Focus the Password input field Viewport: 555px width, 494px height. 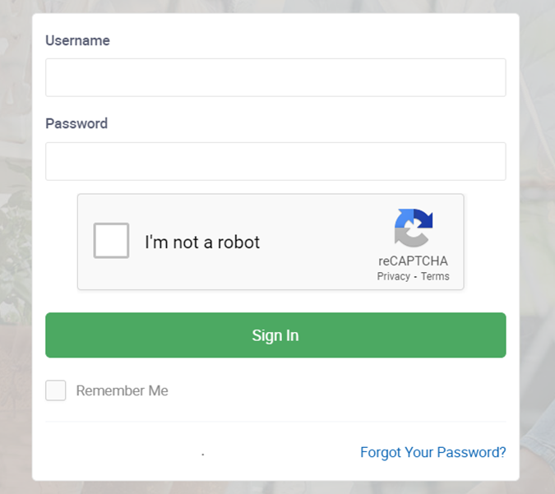click(x=275, y=161)
